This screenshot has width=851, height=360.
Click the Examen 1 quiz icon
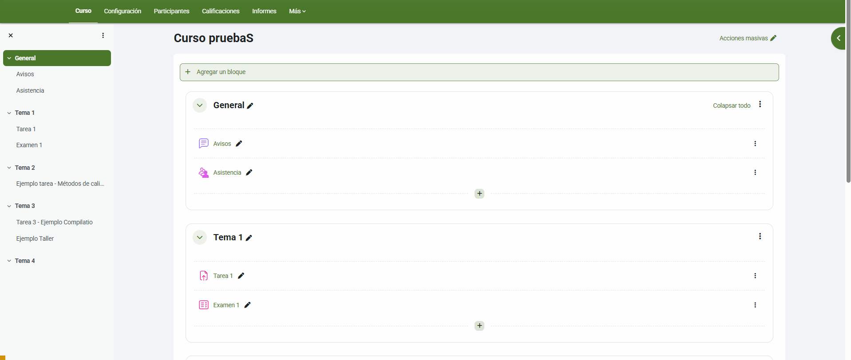[x=204, y=305]
